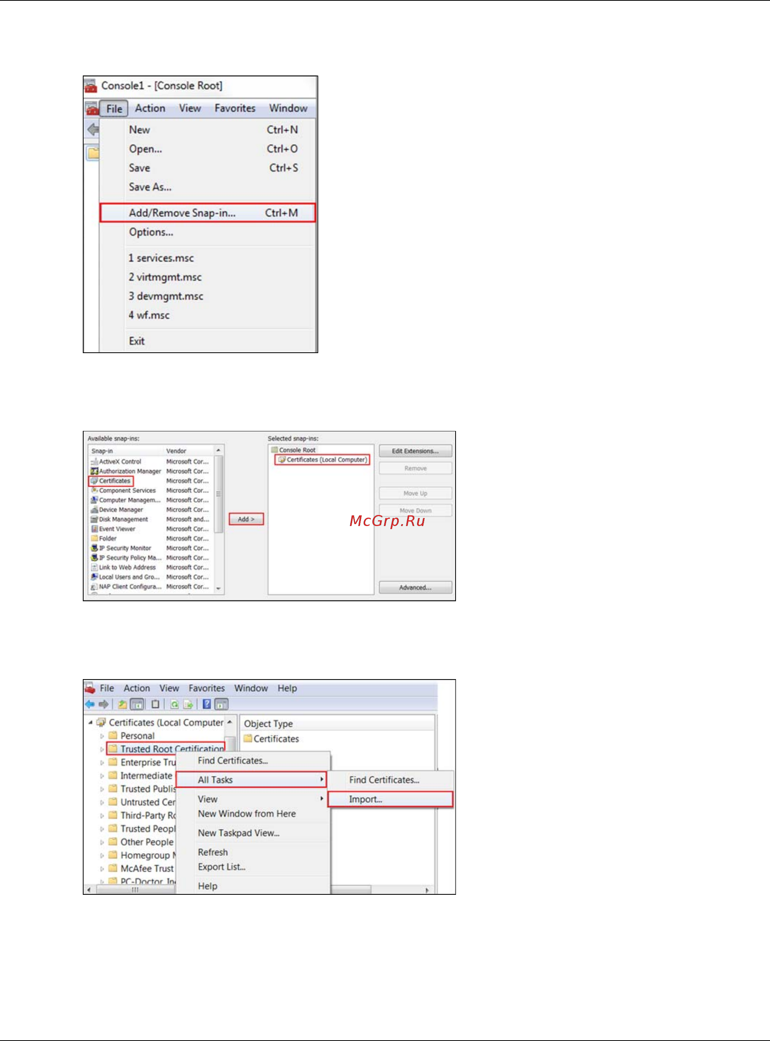Click the Device Manager snap-in icon
Image resolution: width=770 pixels, height=1041 pixels.
coord(94,510)
